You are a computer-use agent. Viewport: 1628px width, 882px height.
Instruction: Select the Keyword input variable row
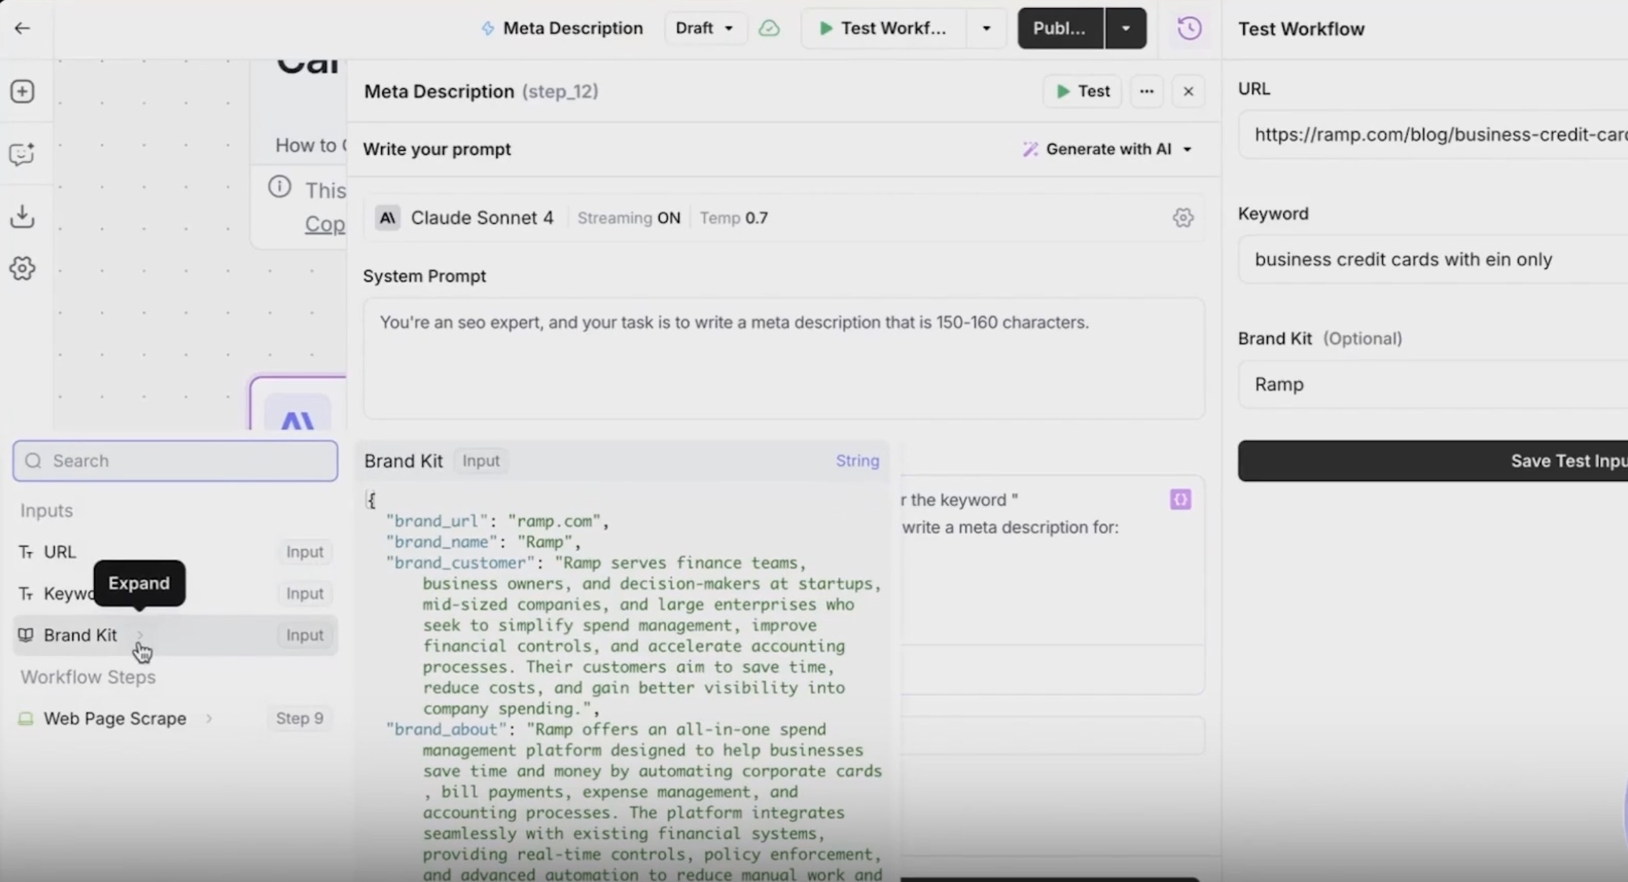click(x=175, y=594)
